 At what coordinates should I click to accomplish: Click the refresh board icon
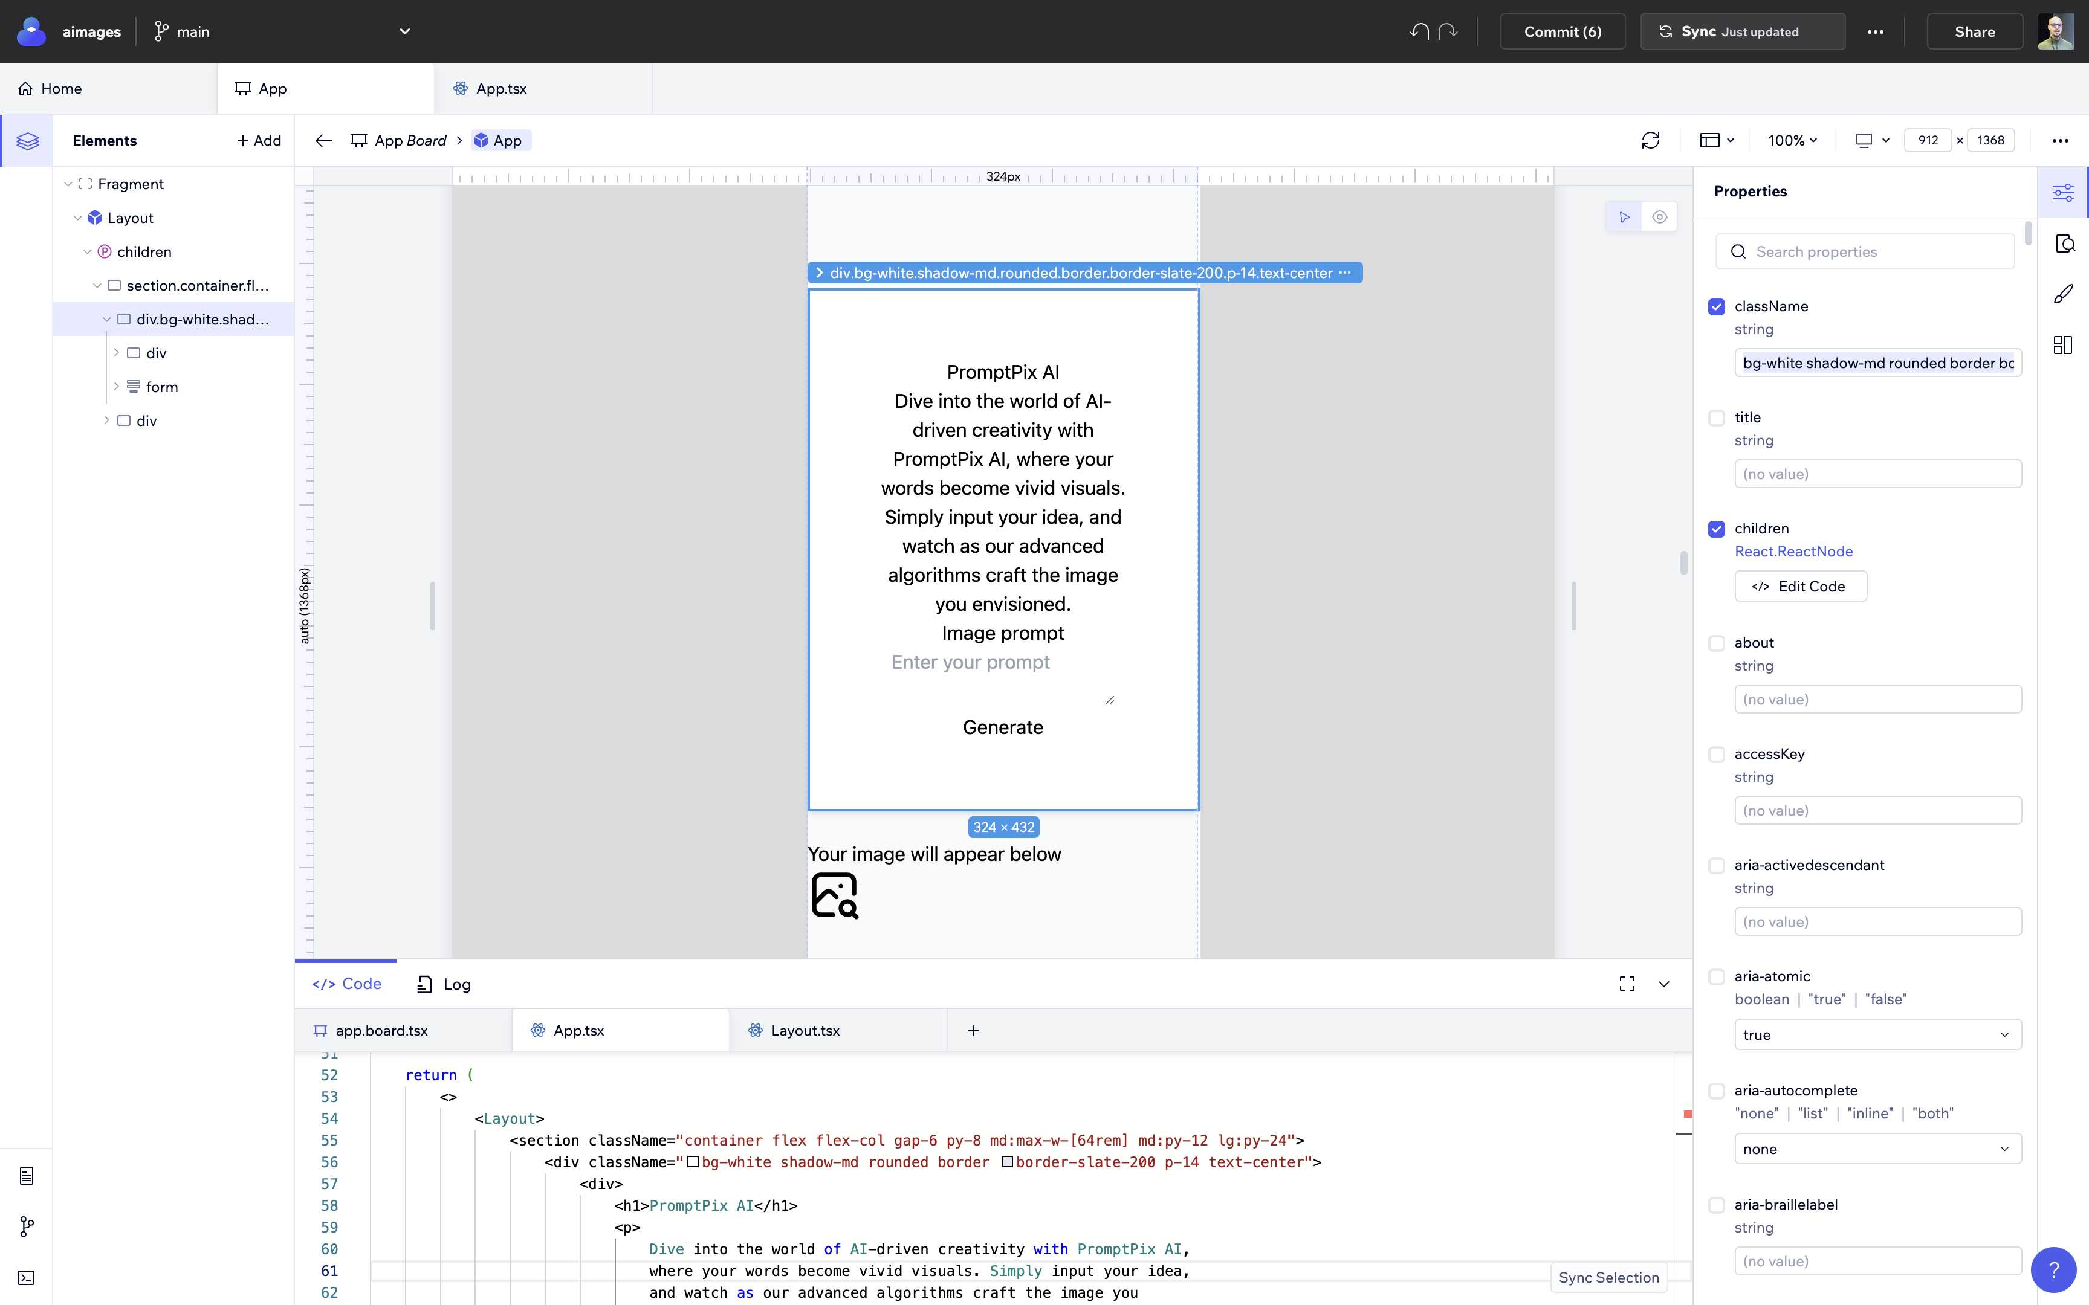[x=1650, y=140]
